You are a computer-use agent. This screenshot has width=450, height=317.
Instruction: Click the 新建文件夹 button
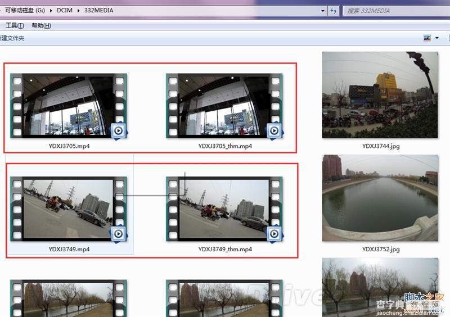coord(12,38)
